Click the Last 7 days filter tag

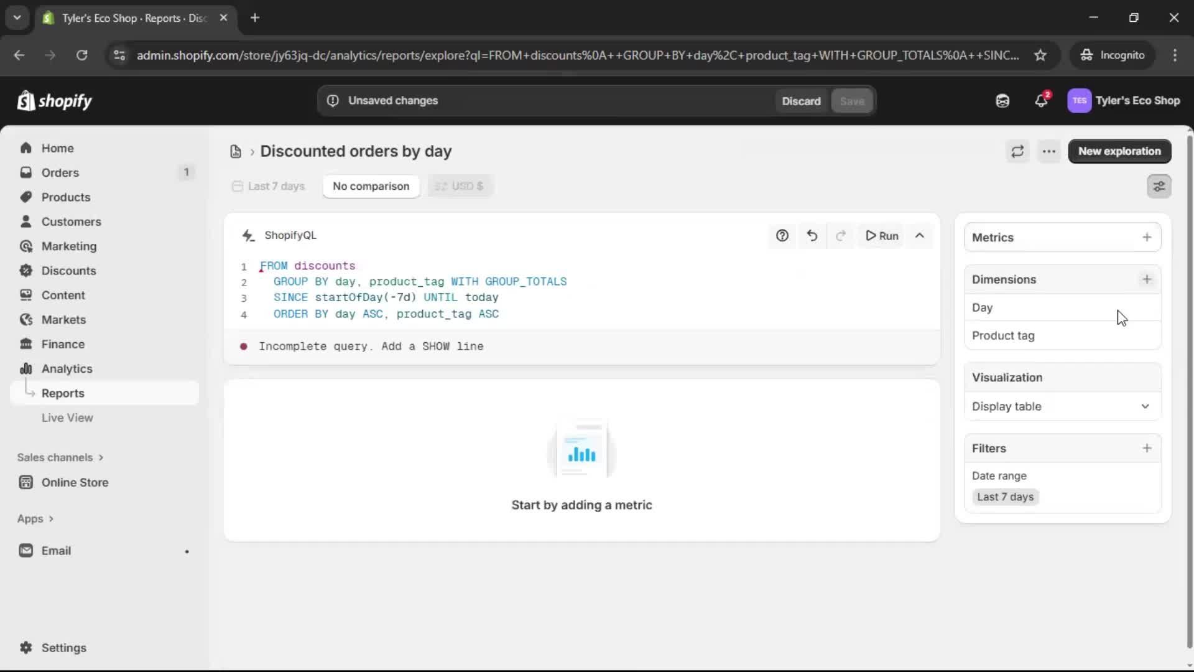(1005, 497)
